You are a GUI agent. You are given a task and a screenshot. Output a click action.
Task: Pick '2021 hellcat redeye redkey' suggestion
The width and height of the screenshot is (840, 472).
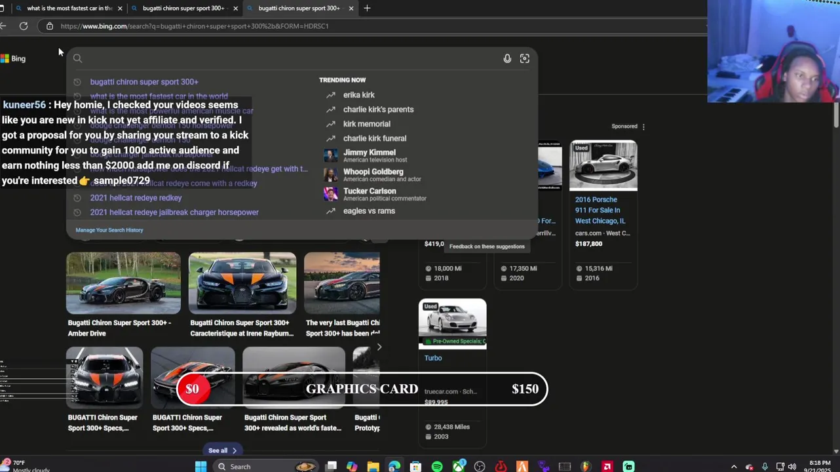tap(136, 198)
